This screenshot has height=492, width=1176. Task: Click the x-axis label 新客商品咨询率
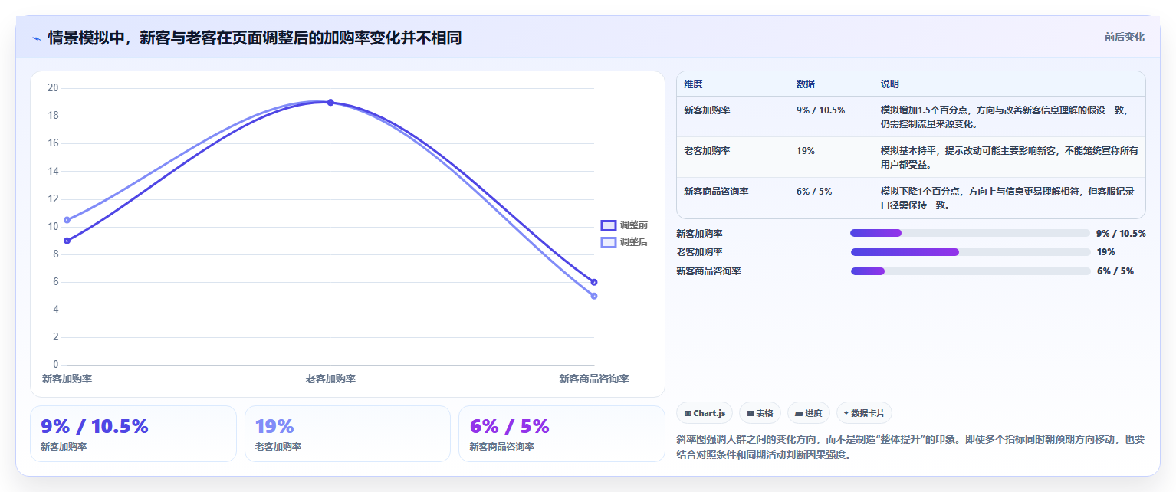(x=594, y=379)
